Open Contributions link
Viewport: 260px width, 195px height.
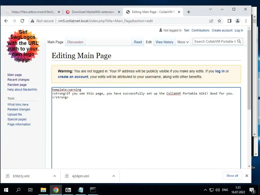200,30
